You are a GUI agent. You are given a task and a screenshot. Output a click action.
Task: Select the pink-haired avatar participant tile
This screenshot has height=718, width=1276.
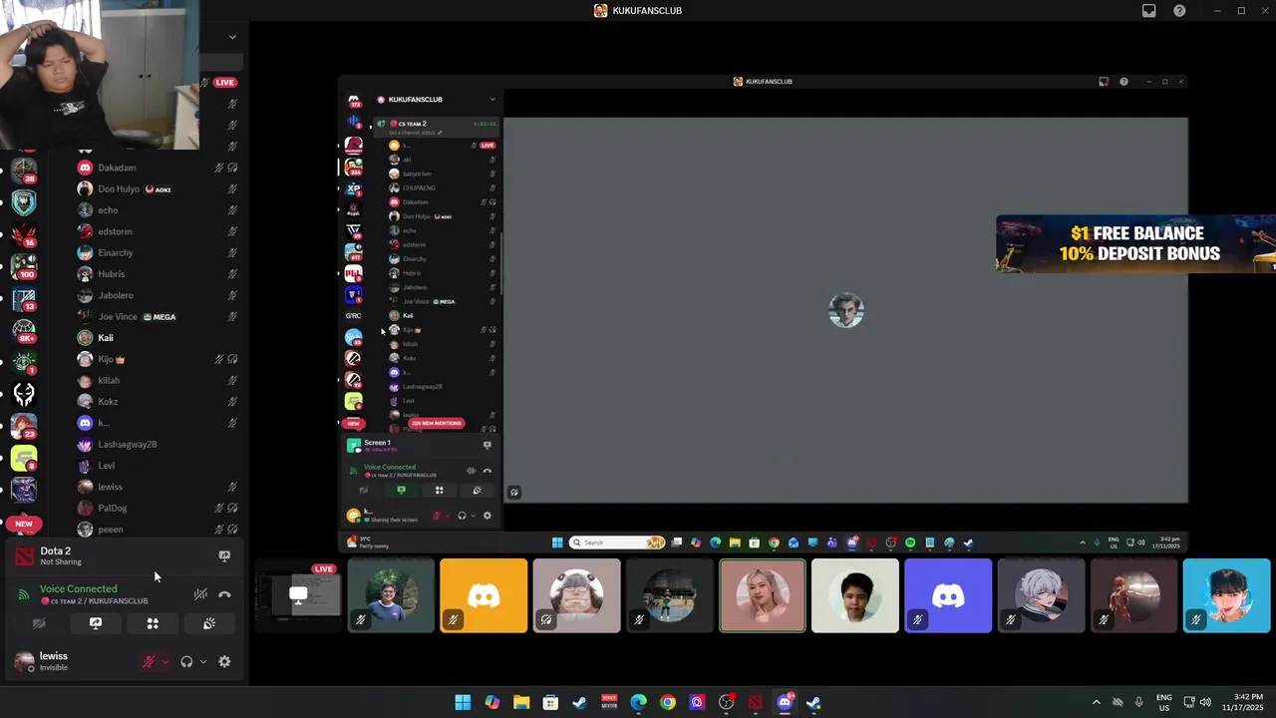coord(763,595)
